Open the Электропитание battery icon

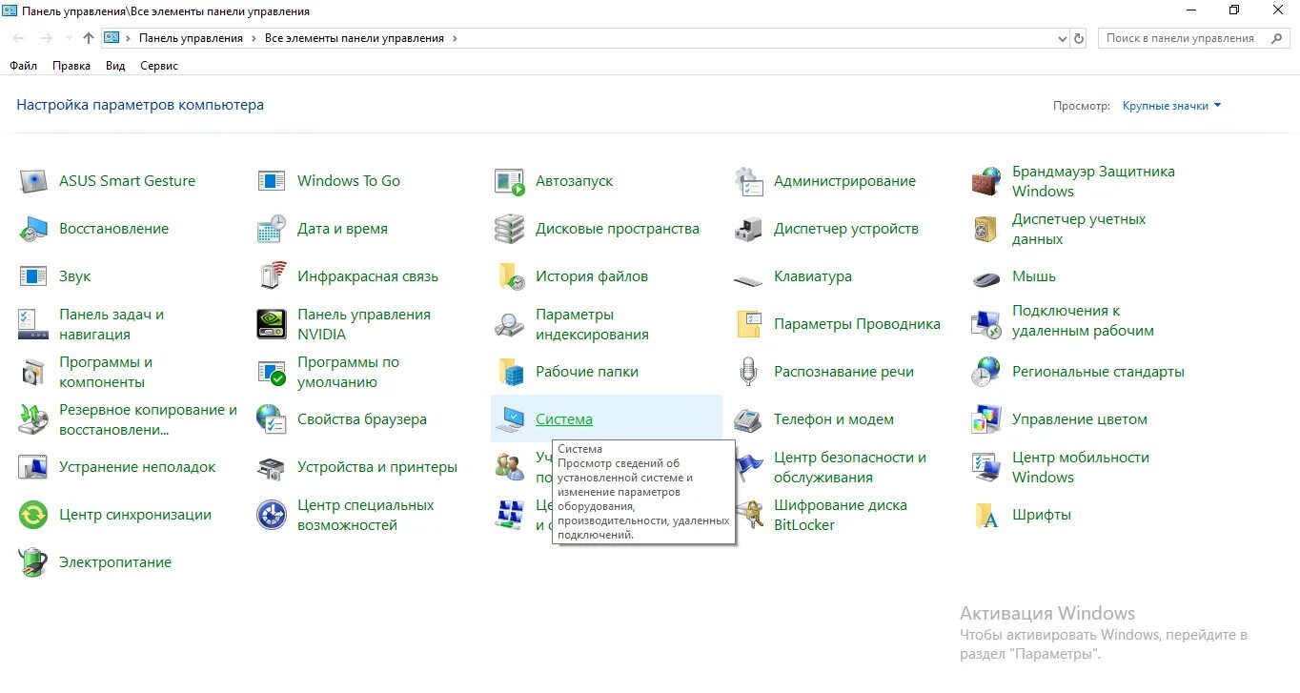click(33, 562)
